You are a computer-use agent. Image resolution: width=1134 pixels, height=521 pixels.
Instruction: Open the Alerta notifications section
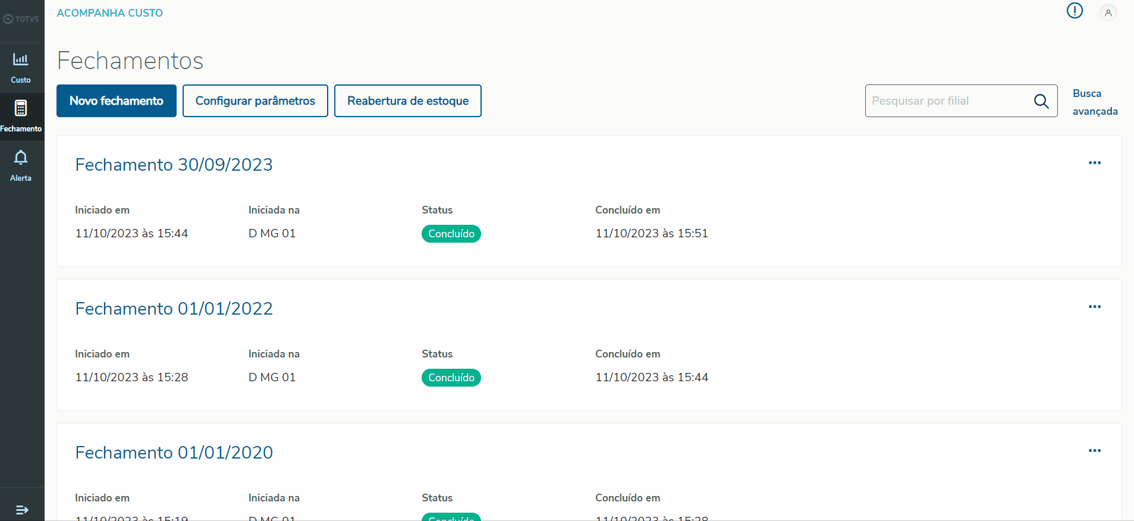(21, 166)
